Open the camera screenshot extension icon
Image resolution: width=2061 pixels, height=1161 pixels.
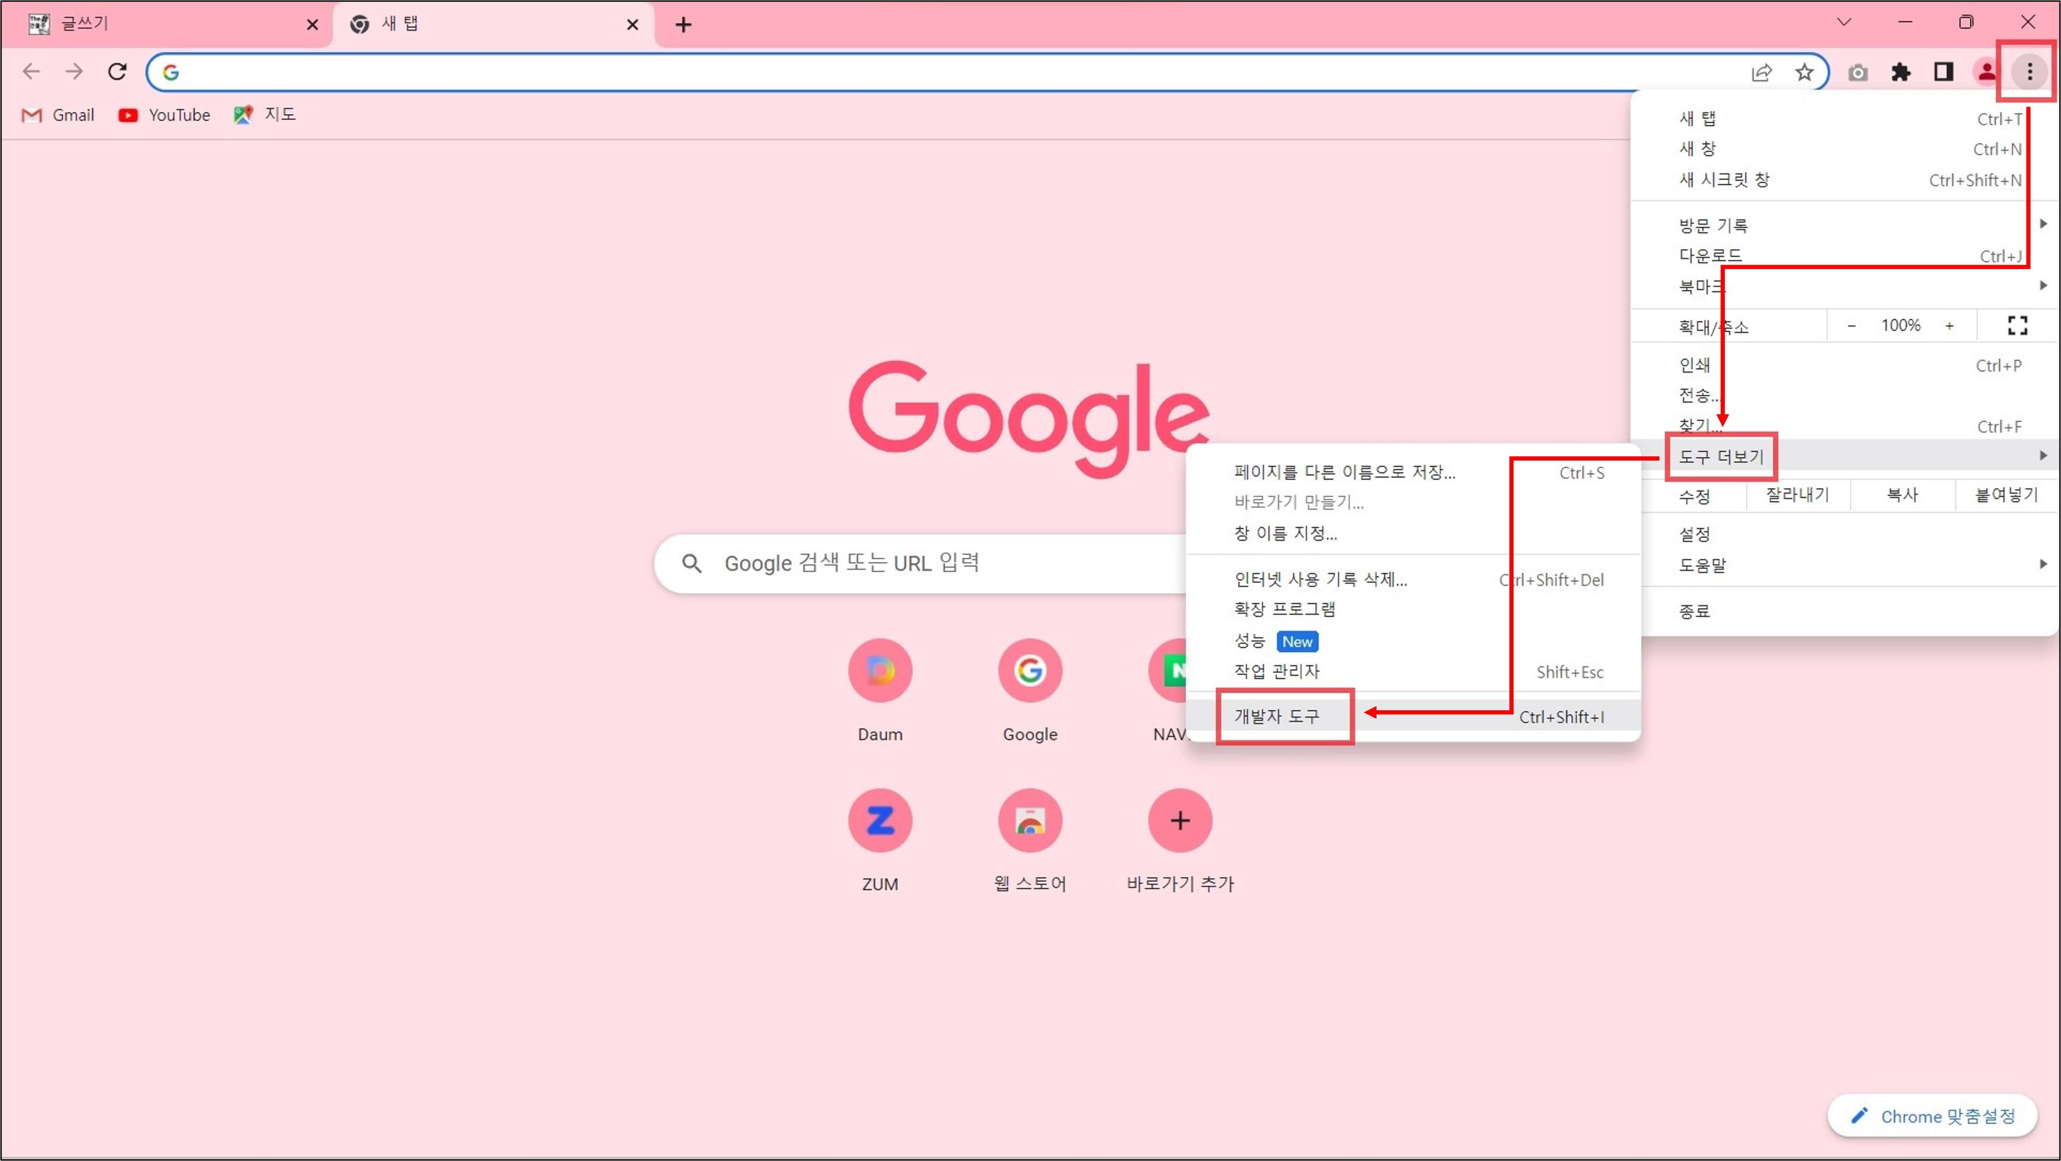pos(1858,73)
